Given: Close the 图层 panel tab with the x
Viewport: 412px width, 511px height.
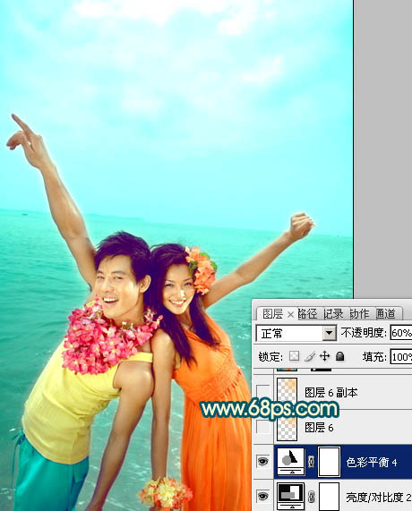Looking at the screenshot, I should (x=290, y=314).
